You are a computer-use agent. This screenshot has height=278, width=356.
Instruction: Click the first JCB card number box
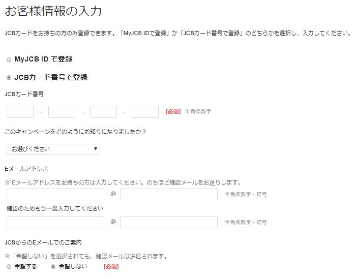(x=20, y=112)
